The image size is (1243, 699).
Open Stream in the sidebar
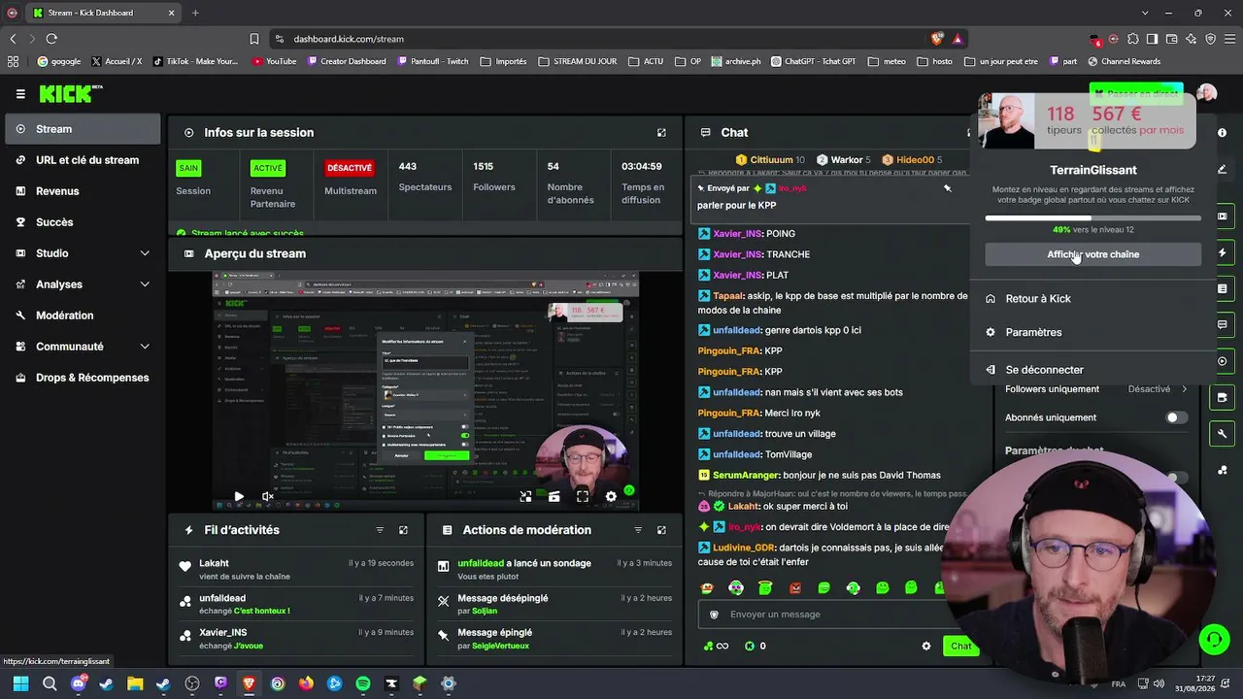click(x=83, y=129)
